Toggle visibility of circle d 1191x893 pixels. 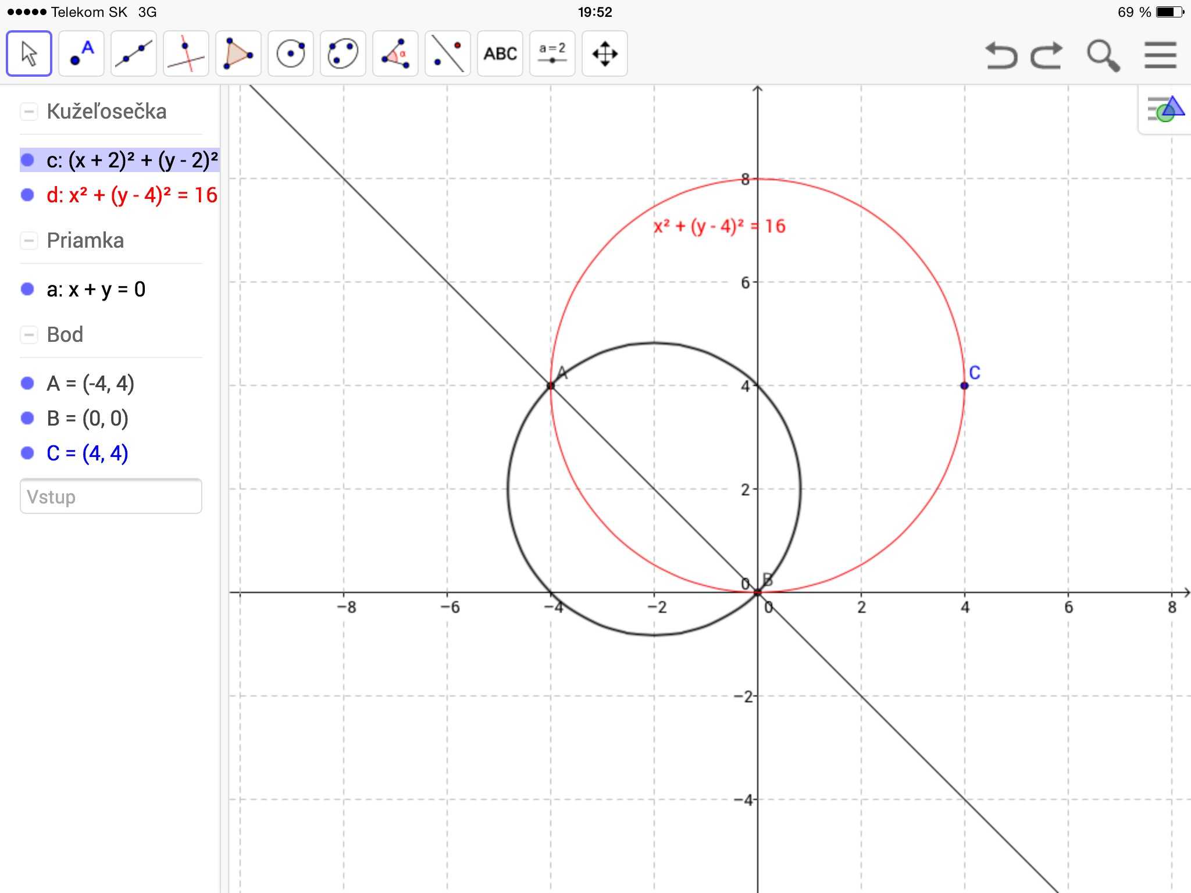point(27,195)
